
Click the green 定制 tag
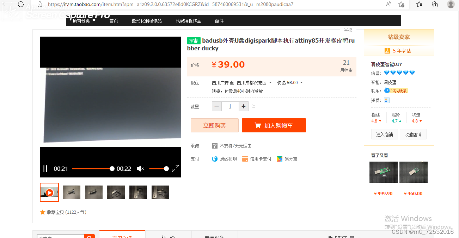click(x=194, y=41)
